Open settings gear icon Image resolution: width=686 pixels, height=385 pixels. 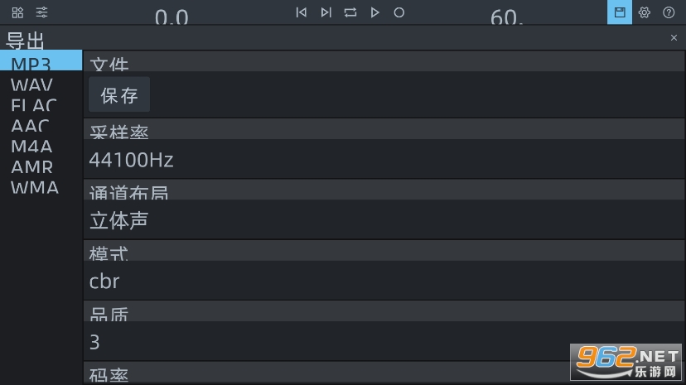click(x=644, y=12)
